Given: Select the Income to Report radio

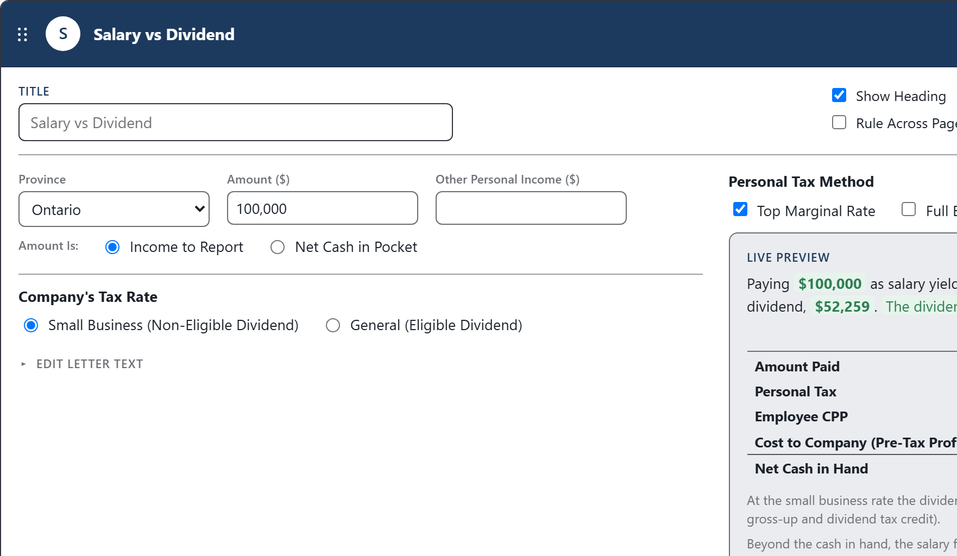Looking at the screenshot, I should click(x=112, y=247).
